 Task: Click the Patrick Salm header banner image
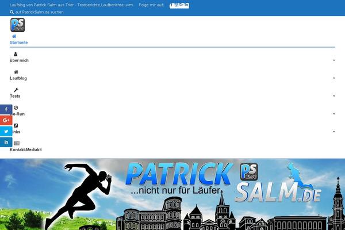[x=172, y=194]
